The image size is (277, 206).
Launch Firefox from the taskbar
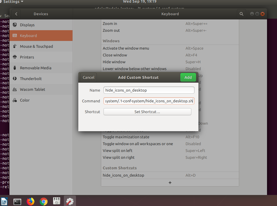pos(31,201)
